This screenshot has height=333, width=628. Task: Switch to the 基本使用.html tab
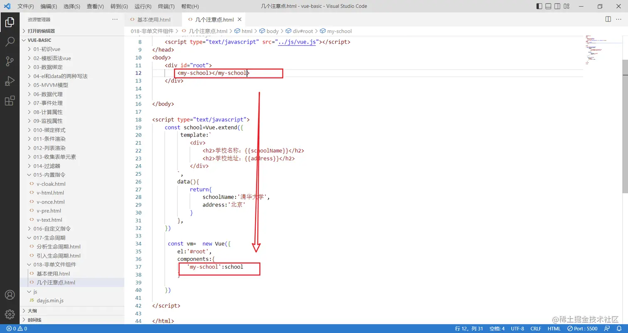coord(153,19)
